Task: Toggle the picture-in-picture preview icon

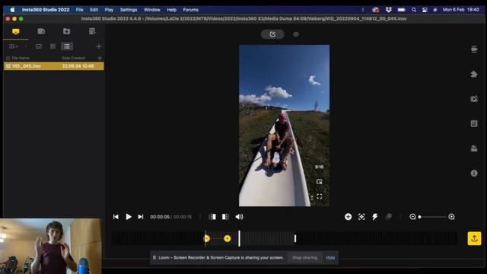Action: click(320, 182)
